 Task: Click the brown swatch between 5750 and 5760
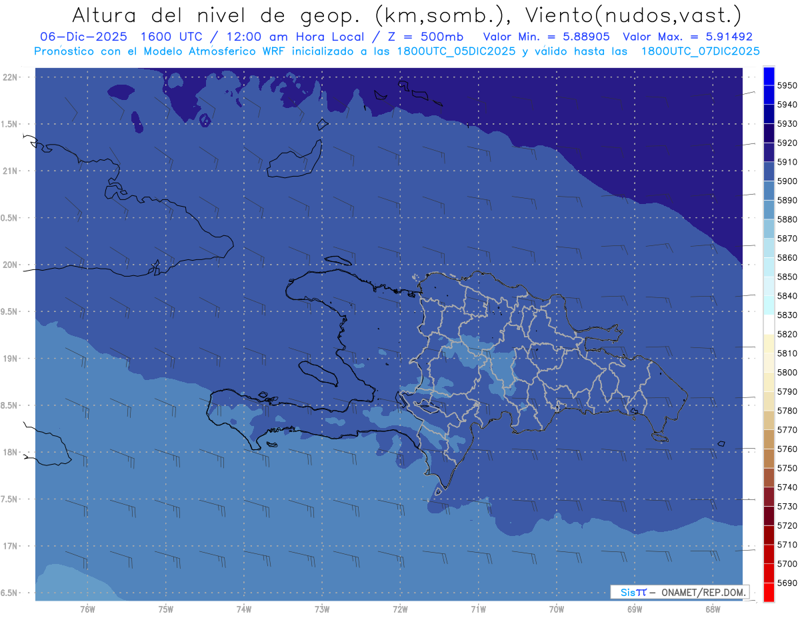pyautogui.click(x=769, y=458)
